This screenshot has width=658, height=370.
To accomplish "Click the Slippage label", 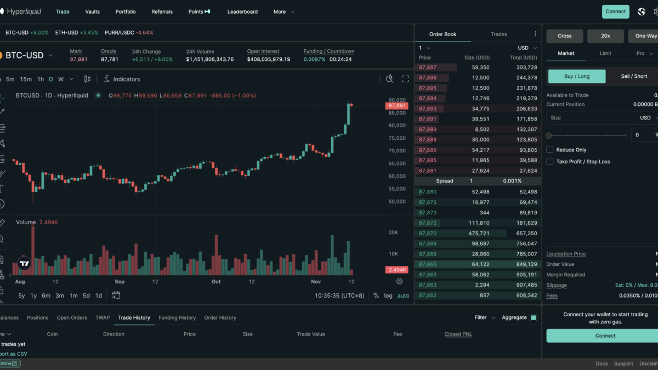I will coord(557,285).
